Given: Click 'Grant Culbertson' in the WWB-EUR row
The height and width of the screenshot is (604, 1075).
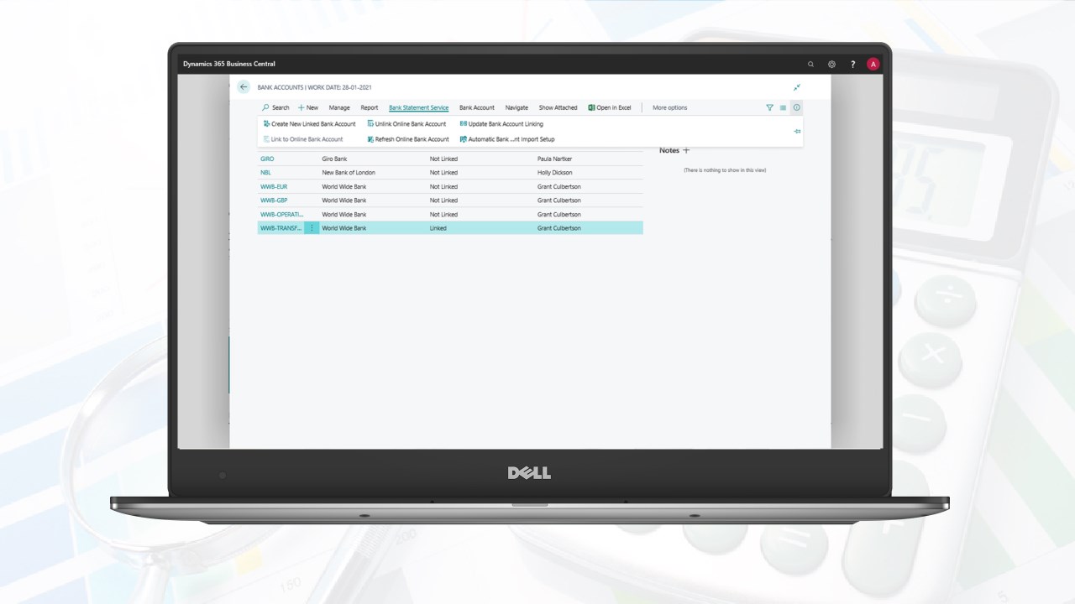Looking at the screenshot, I should [x=558, y=186].
